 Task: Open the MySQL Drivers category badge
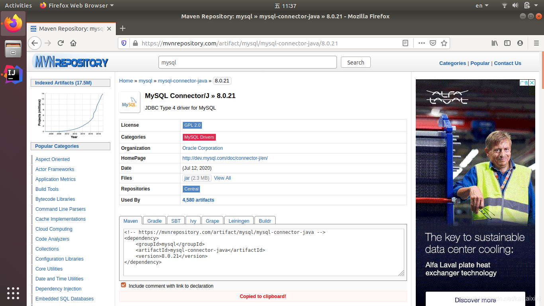(199, 137)
